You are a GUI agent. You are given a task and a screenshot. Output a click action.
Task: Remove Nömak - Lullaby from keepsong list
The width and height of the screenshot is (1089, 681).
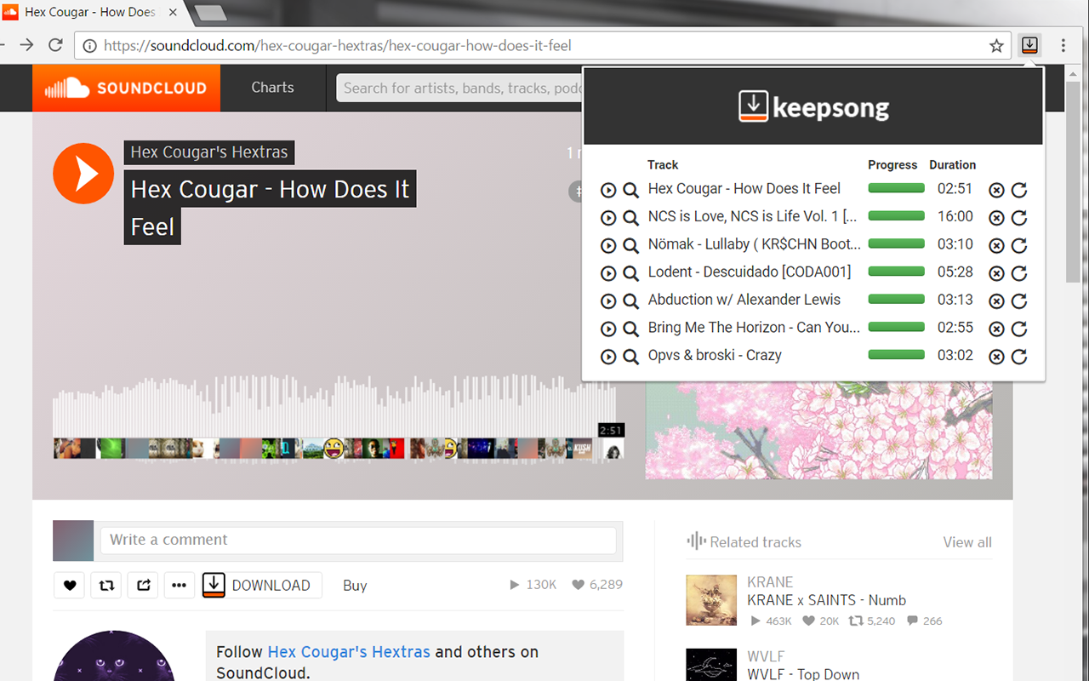click(996, 246)
